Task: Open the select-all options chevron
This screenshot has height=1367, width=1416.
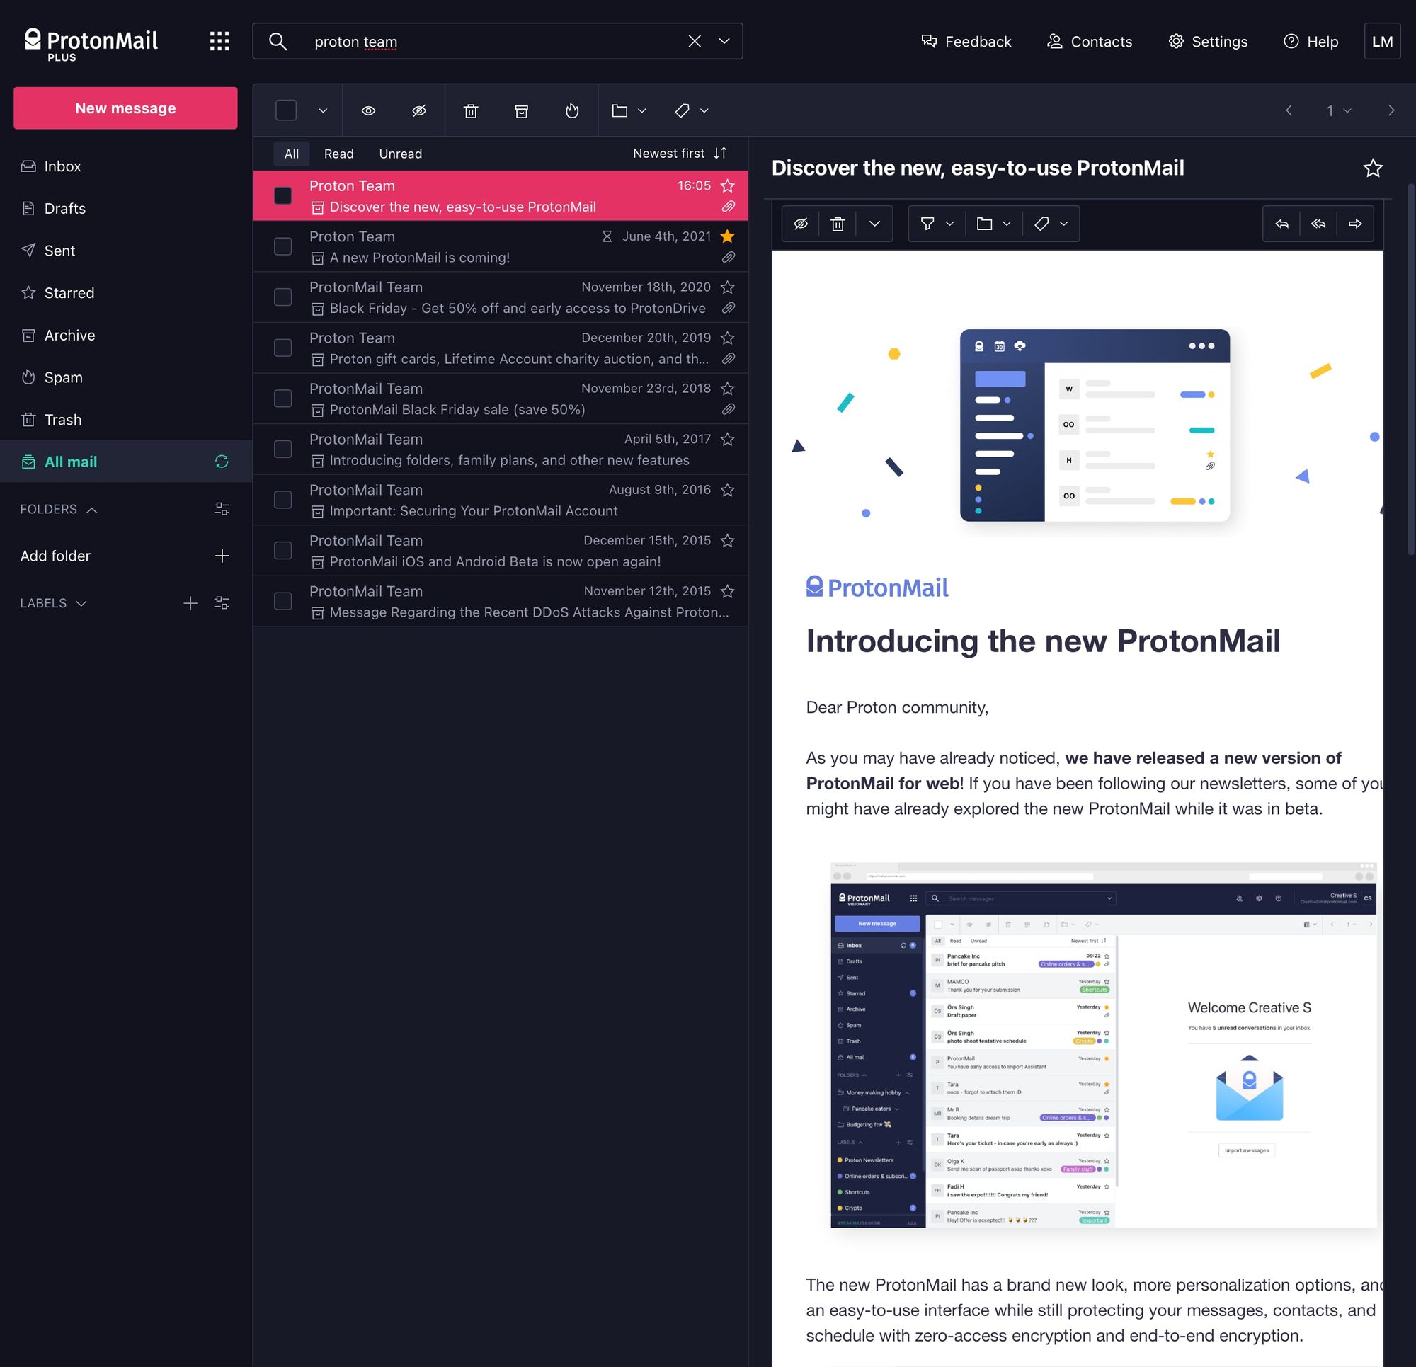Action: click(x=323, y=110)
